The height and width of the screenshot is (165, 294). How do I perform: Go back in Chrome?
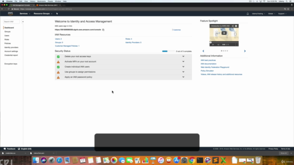(x=2, y=9)
